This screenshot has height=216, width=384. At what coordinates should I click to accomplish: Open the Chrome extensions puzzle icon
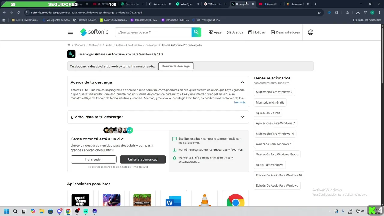tap(336, 13)
